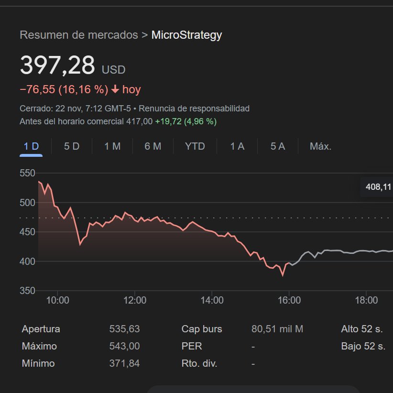Viewport: 393px width, 393px height.
Task: Click the pre-market gain +19,72 (4,96 %)
Action: pyautogui.click(x=186, y=121)
